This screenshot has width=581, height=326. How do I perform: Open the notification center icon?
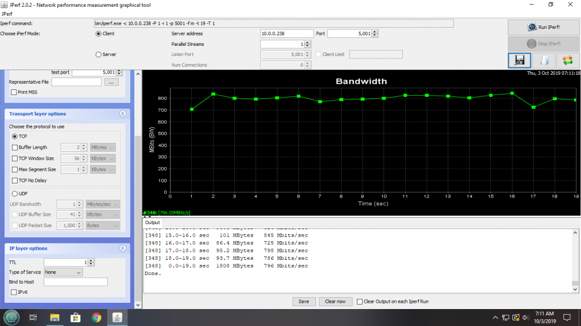(x=567, y=318)
